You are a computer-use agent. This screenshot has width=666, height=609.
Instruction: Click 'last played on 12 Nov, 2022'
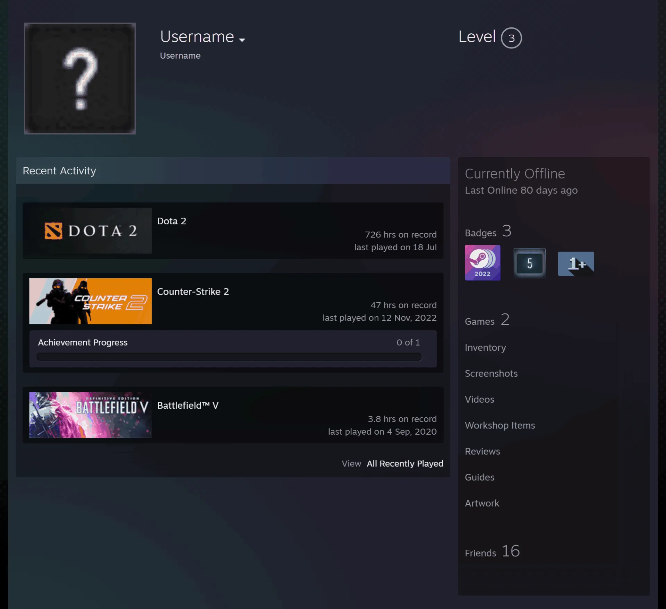379,318
